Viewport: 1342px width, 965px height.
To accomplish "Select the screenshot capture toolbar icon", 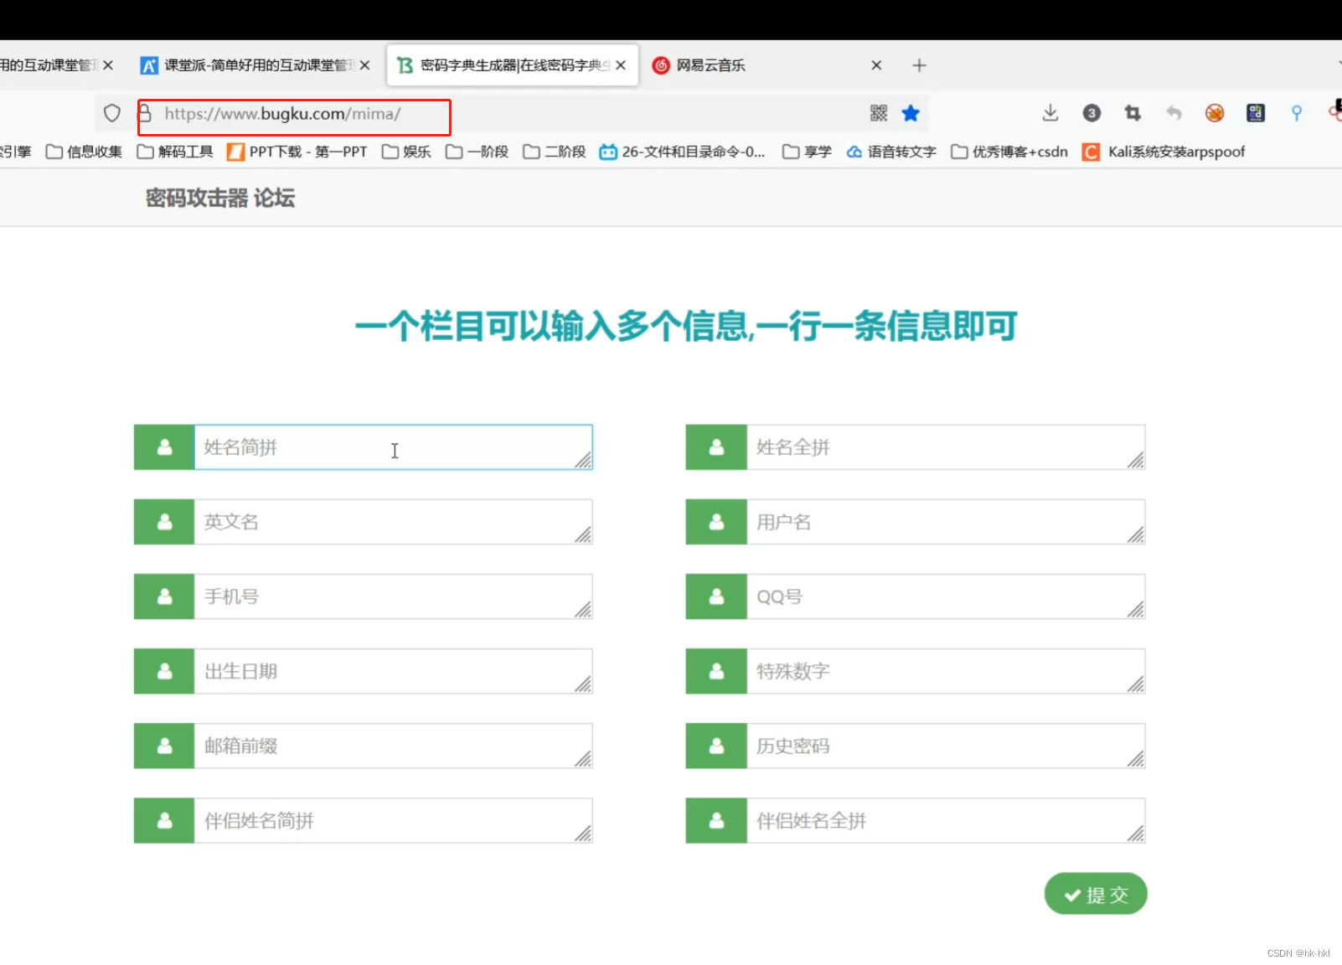I will pos(1132,113).
